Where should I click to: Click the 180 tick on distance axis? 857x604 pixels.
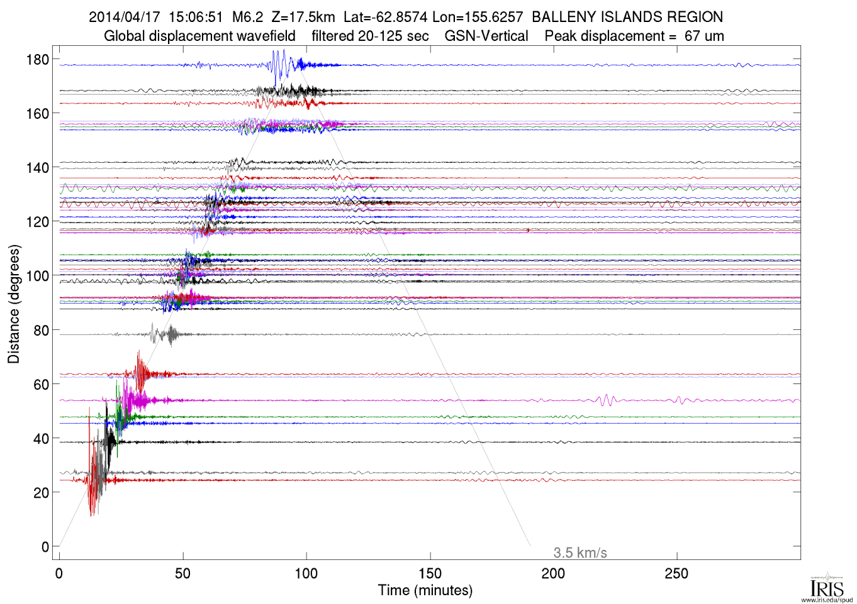pos(37,60)
